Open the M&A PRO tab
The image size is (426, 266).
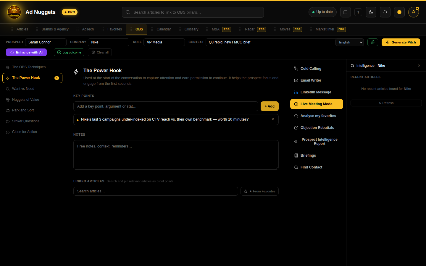coord(219,29)
